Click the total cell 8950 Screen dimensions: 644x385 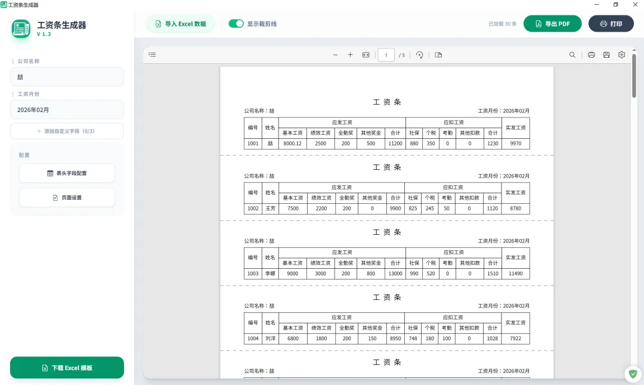pos(395,339)
